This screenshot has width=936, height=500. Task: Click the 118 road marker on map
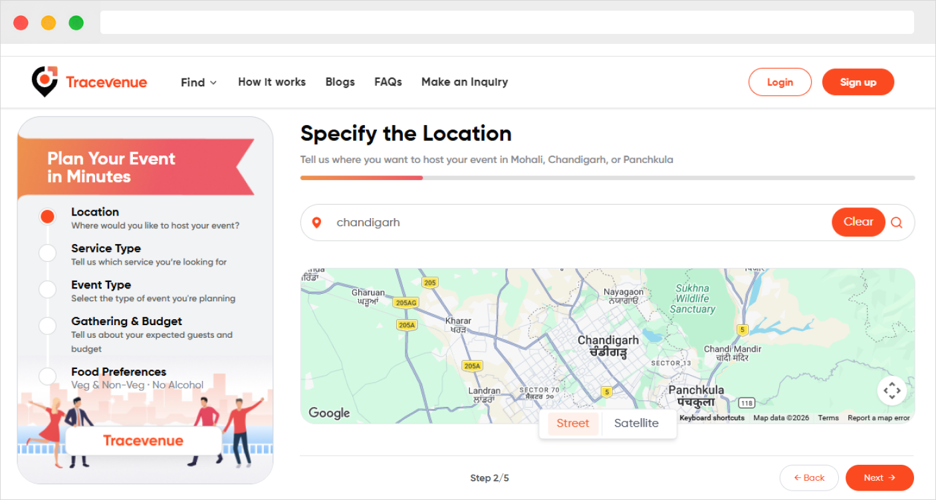coord(747,403)
